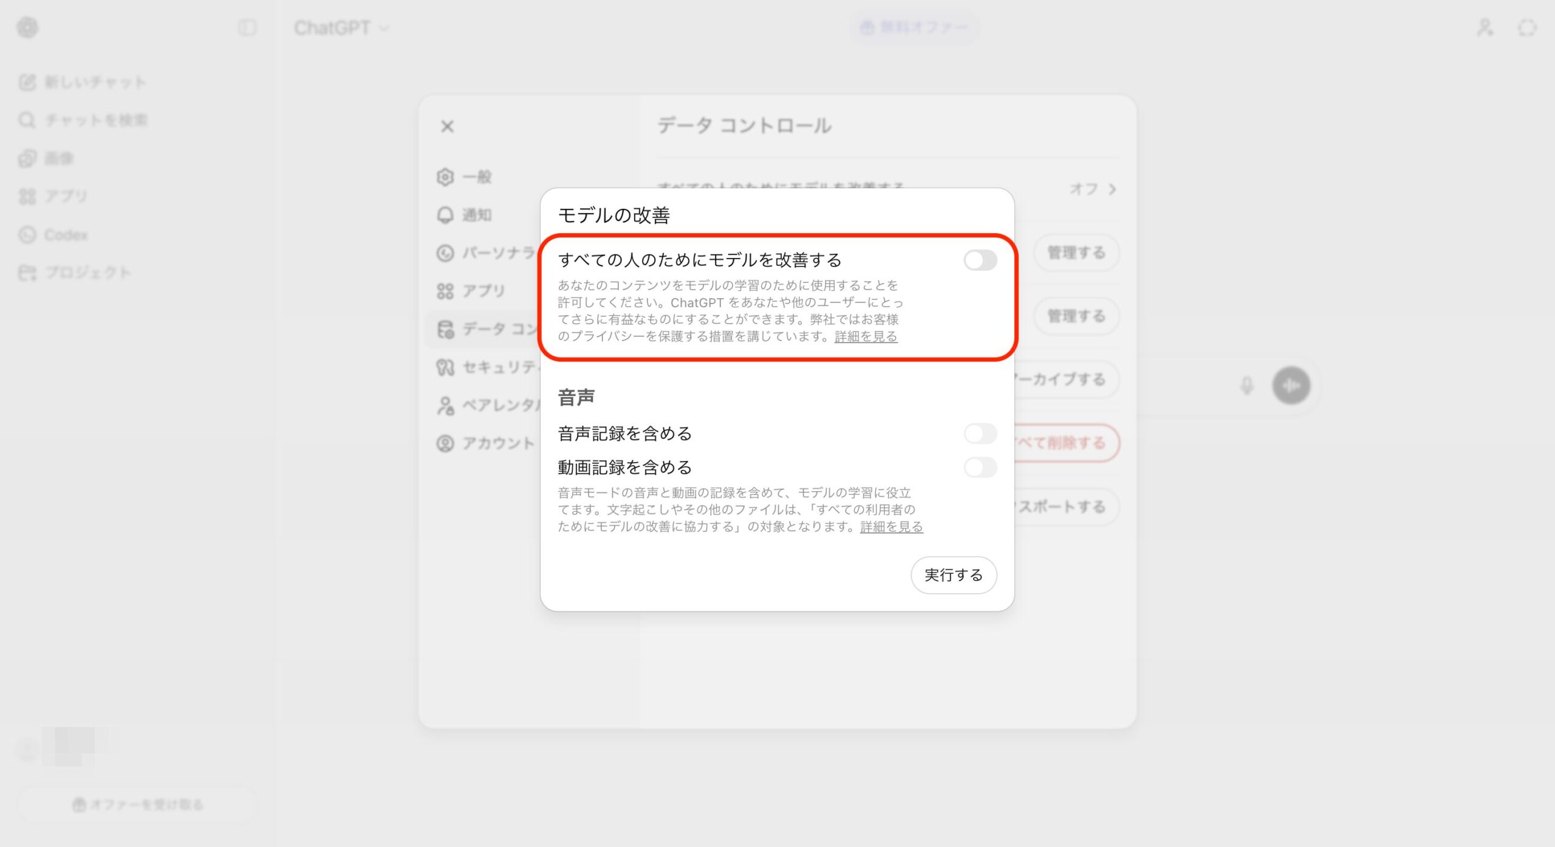Collapse sidebar with panel toggle icon
1555x847 pixels.
pyautogui.click(x=247, y=27)
